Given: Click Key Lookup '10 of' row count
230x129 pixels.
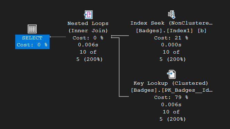Looking at the screenshot, I should coord(171,112).
